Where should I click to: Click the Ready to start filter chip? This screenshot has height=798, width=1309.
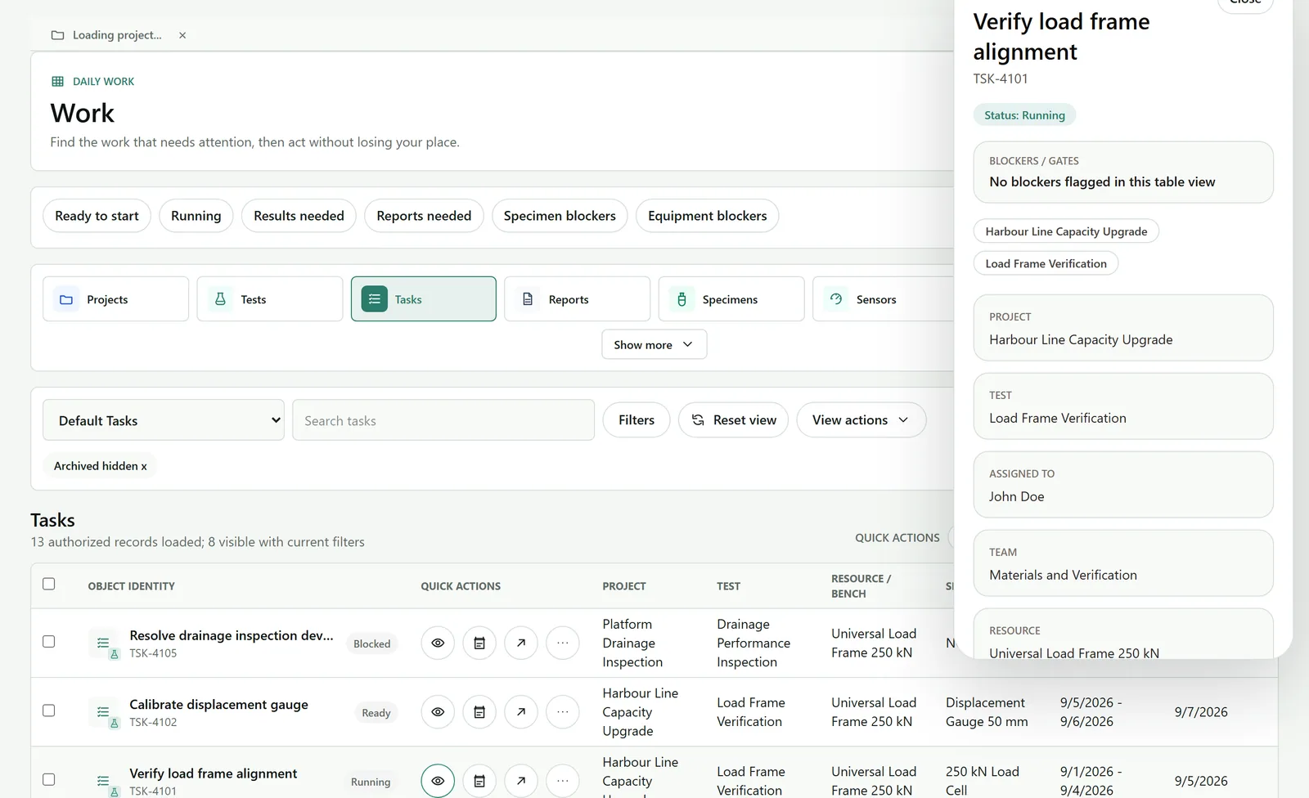click(x=97, y=216)
